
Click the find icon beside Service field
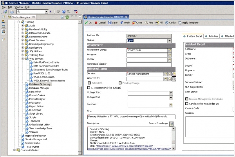pos(170,74)
